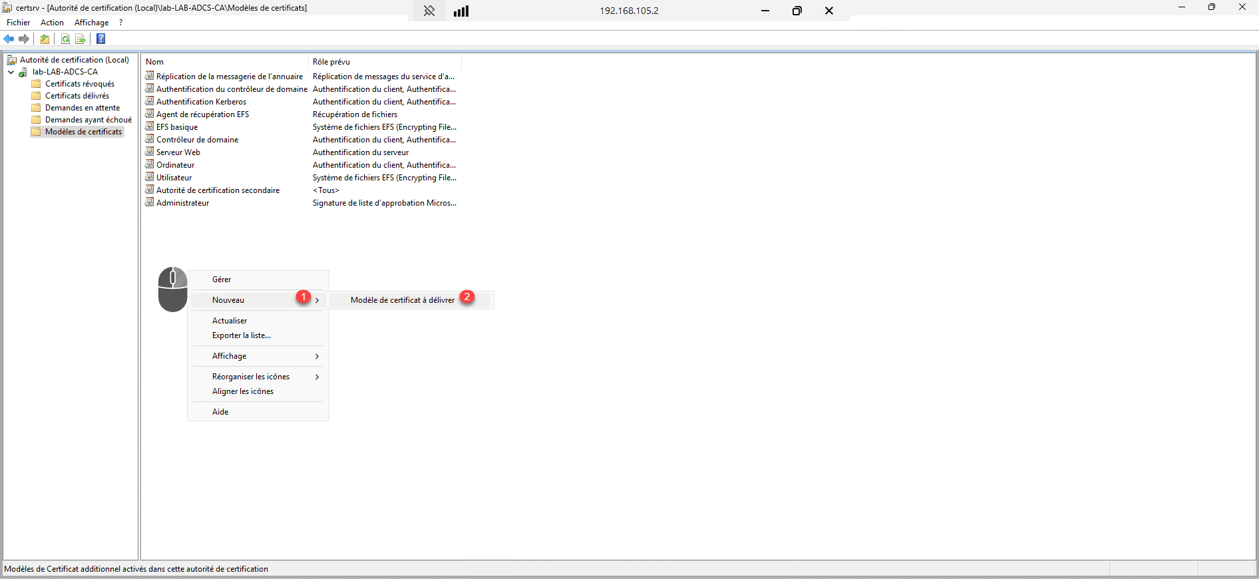Click the Up one level folder icon
Image resolution: width=1259 pixels, height=579 pixels.
click(45, 39)
